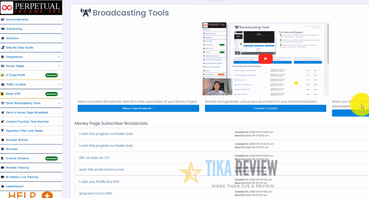
Task: Click the Bonuses gift icon
Action: click(x=3, y=149)
